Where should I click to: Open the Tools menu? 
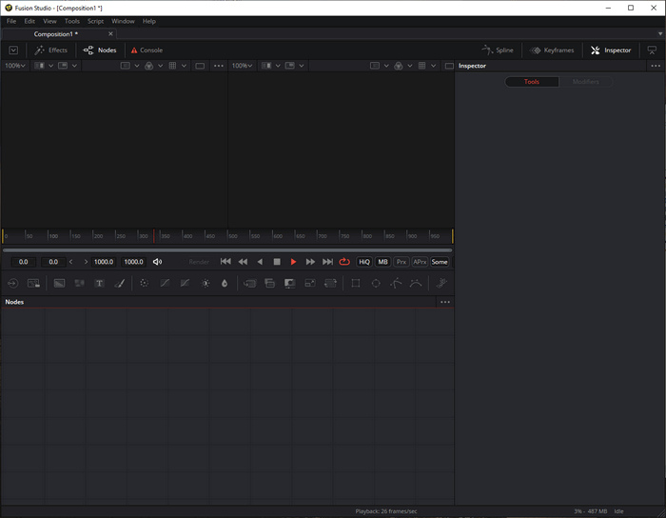click(71, 21)
